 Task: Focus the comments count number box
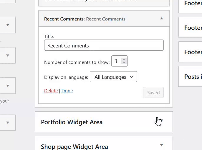117,61
